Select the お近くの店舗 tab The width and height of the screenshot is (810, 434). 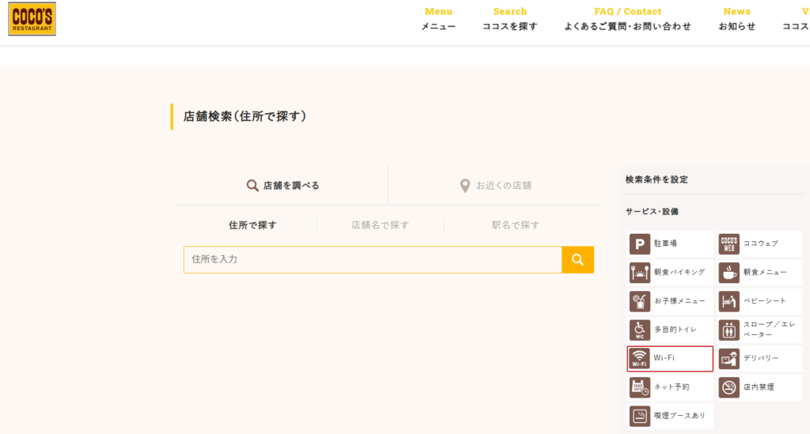tap(495, 185)
